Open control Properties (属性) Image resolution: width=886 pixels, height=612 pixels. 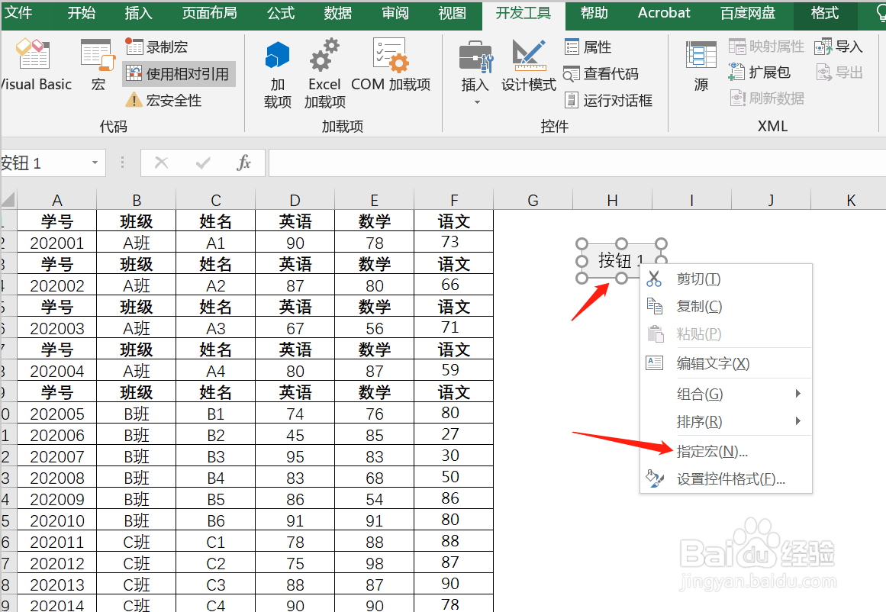588,47
